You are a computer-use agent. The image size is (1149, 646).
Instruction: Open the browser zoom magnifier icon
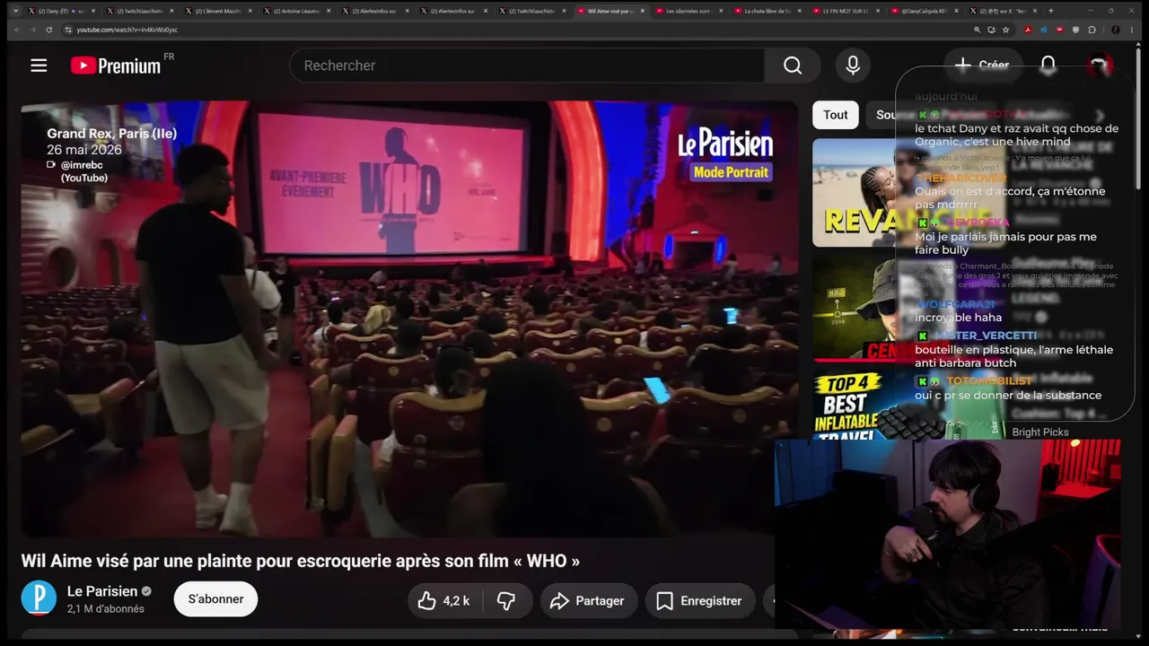point(978,30)
